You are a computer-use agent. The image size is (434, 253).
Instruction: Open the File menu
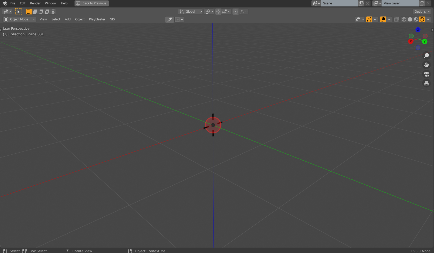pyautogui.click(x=13, y=3)
